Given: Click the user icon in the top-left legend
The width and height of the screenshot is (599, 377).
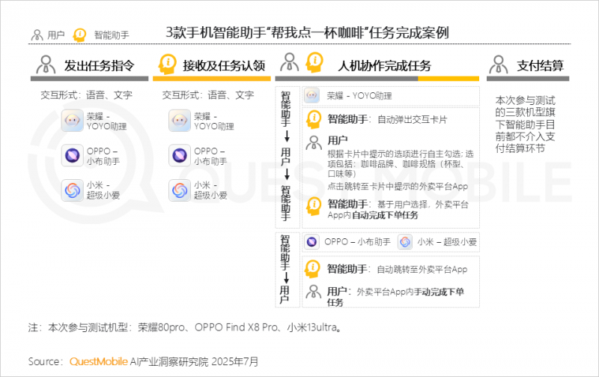Looking at the screenshot, I should pyautogui.click(x=37, y=34).
